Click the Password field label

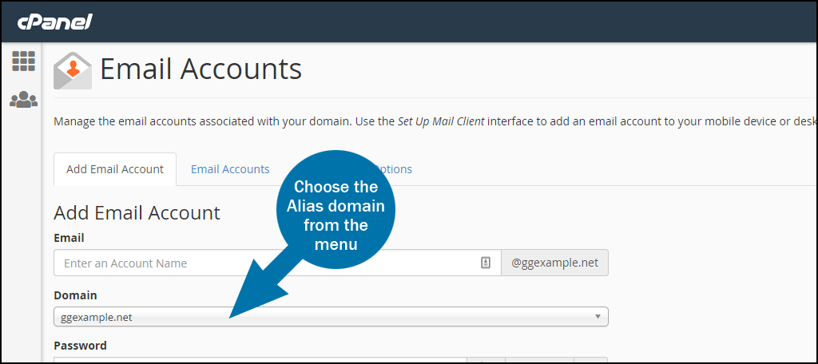(81, 345)
